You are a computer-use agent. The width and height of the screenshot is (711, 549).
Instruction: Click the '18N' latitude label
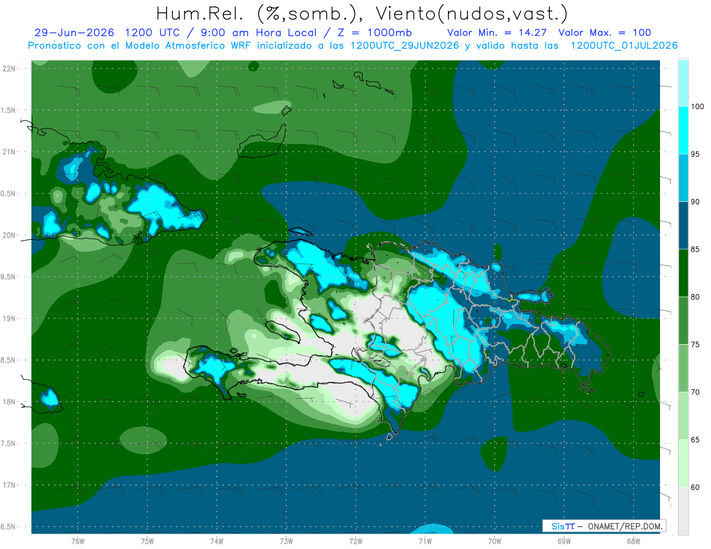click(9, 402)
